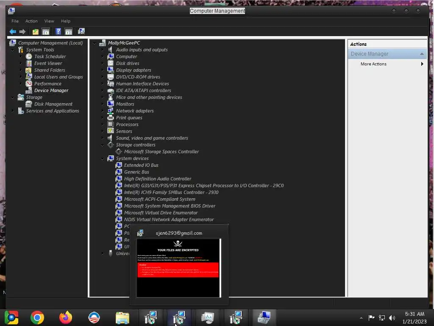Select Sound, video and game controllers
The height and width of the screenshot is (326, 434).
(152, 138)
